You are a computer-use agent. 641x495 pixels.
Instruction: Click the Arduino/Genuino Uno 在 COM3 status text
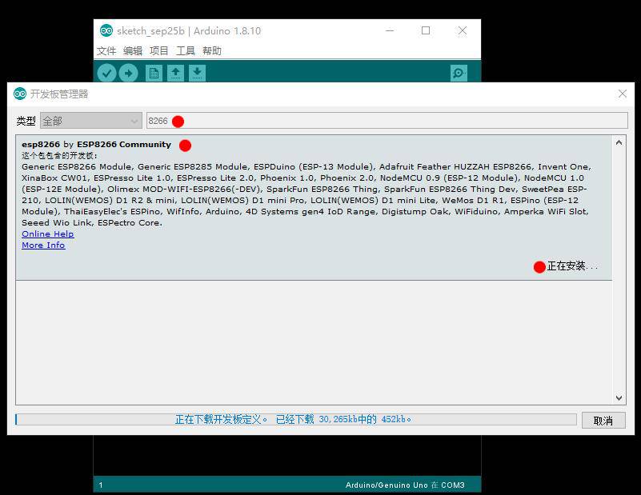(x=405, y=485)
